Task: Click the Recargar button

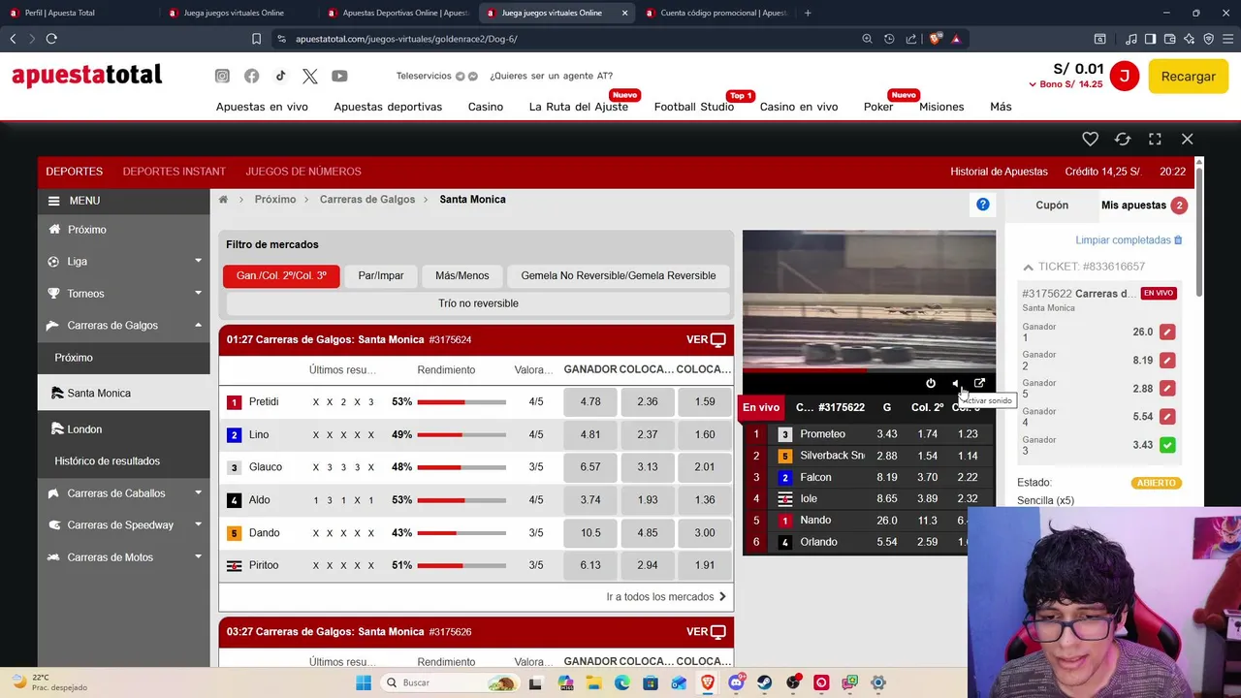Action: point(1188,77)
